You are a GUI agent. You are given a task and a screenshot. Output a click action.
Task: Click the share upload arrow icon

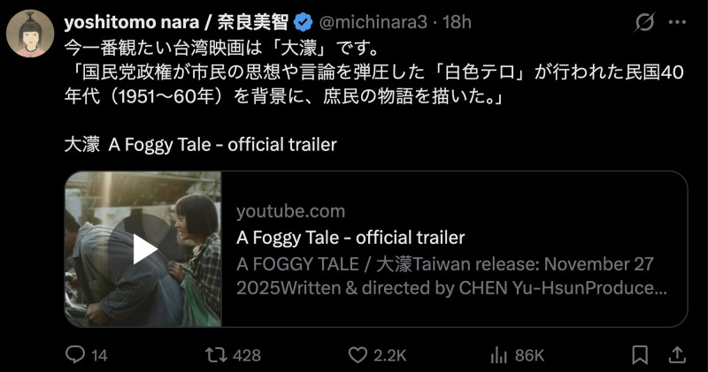[676, 354]
